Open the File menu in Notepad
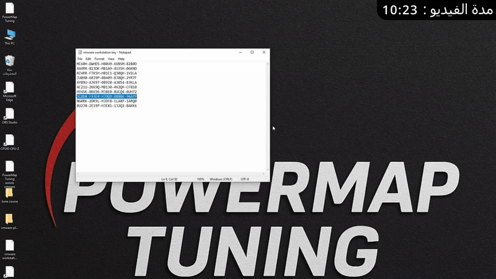This screenshot has height=279, width=496. click(x=80, y=59)
